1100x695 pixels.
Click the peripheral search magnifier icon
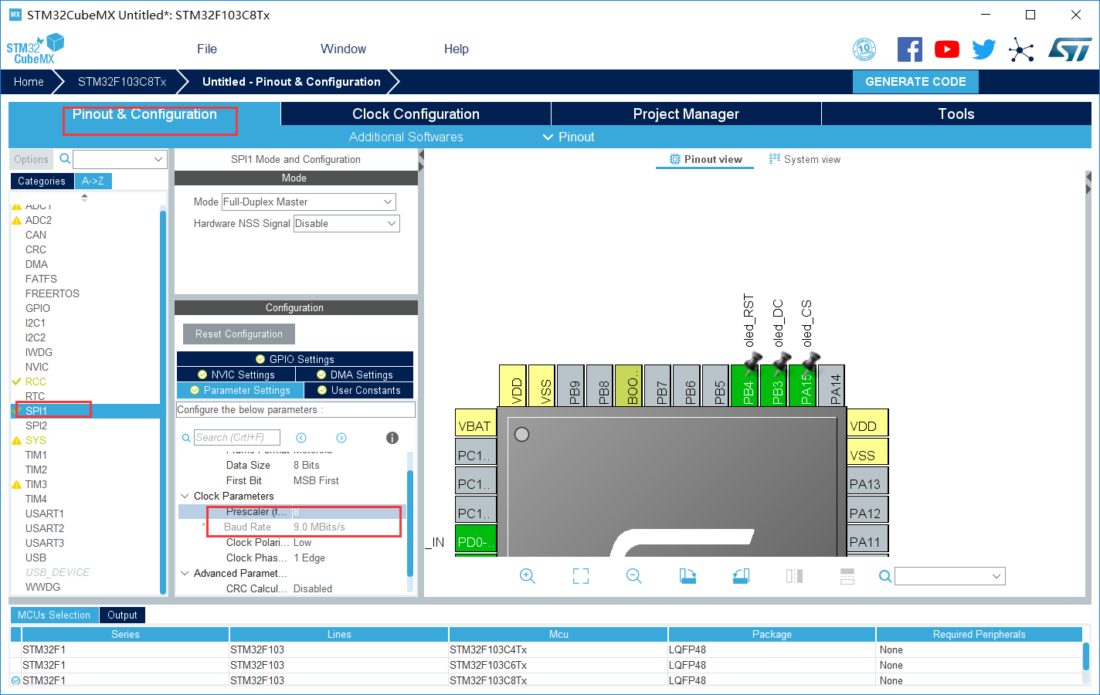(x=66, y=159)
